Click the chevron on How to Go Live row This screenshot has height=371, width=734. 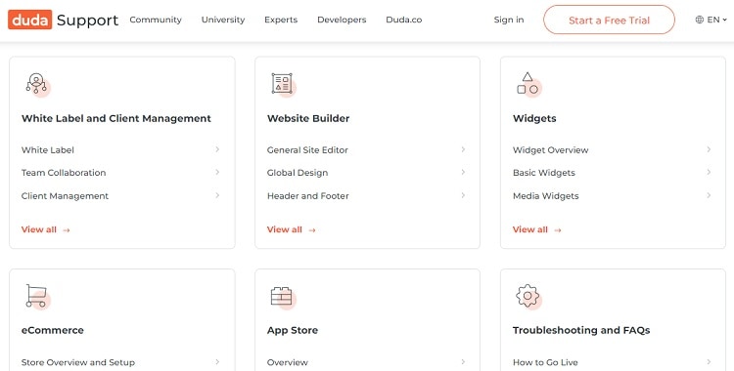[709, 361]
